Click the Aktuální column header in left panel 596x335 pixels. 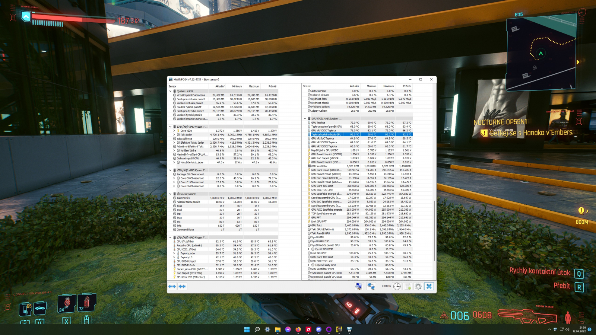(x=220, y=86)
